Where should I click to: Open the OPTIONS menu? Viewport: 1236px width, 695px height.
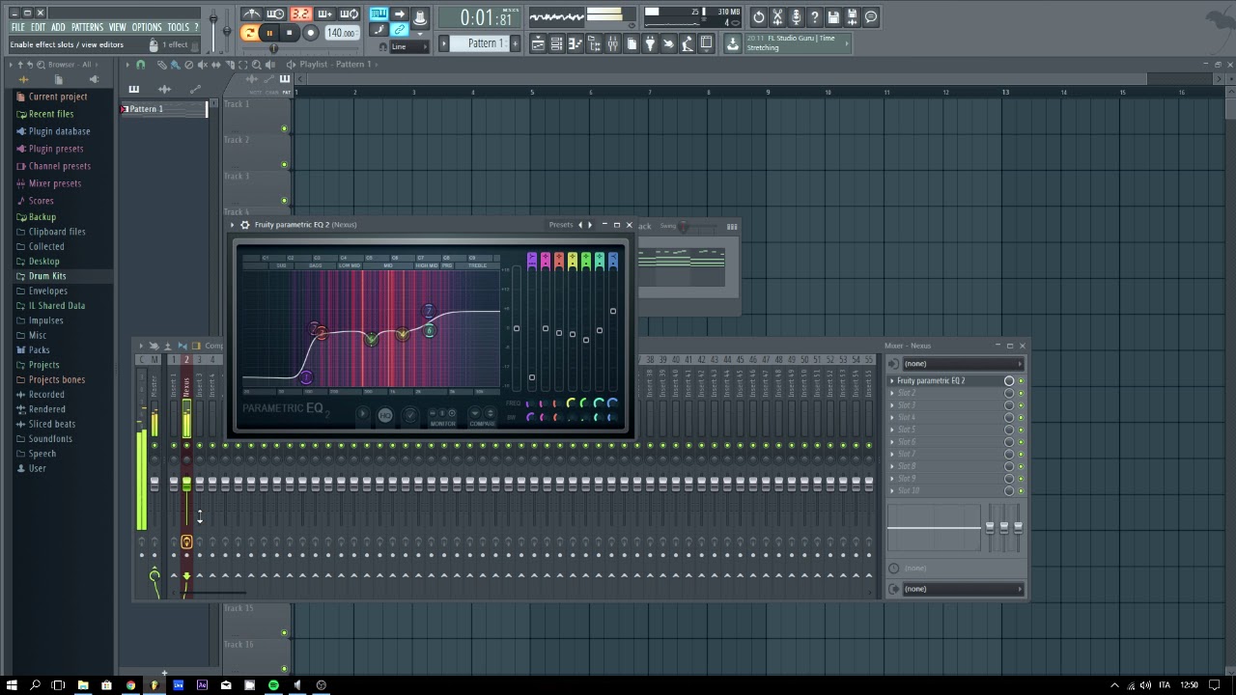pos(146,27)
